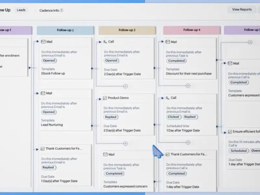Click the Call phone icon in Follow-up 3
This screenshot has height=195, width=260.
pos(105,42)
